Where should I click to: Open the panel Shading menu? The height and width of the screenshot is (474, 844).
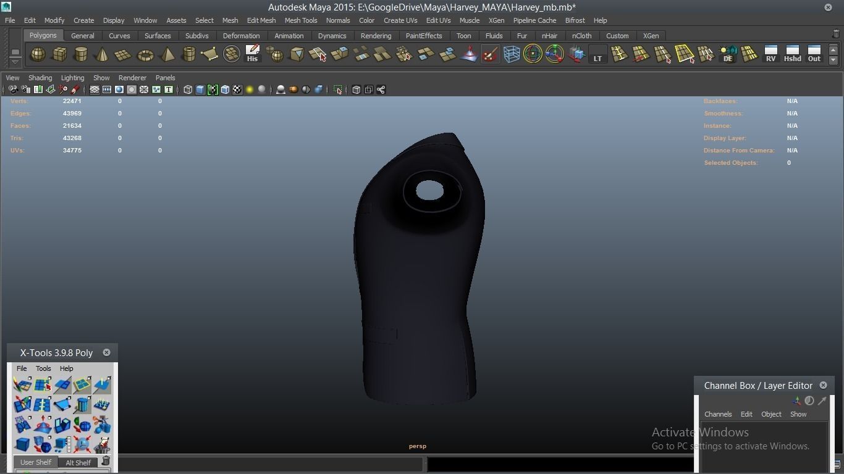(40, 78)
